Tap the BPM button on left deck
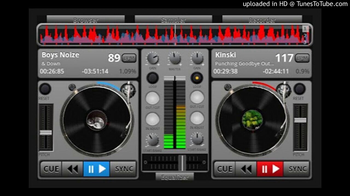 (129, 58)
